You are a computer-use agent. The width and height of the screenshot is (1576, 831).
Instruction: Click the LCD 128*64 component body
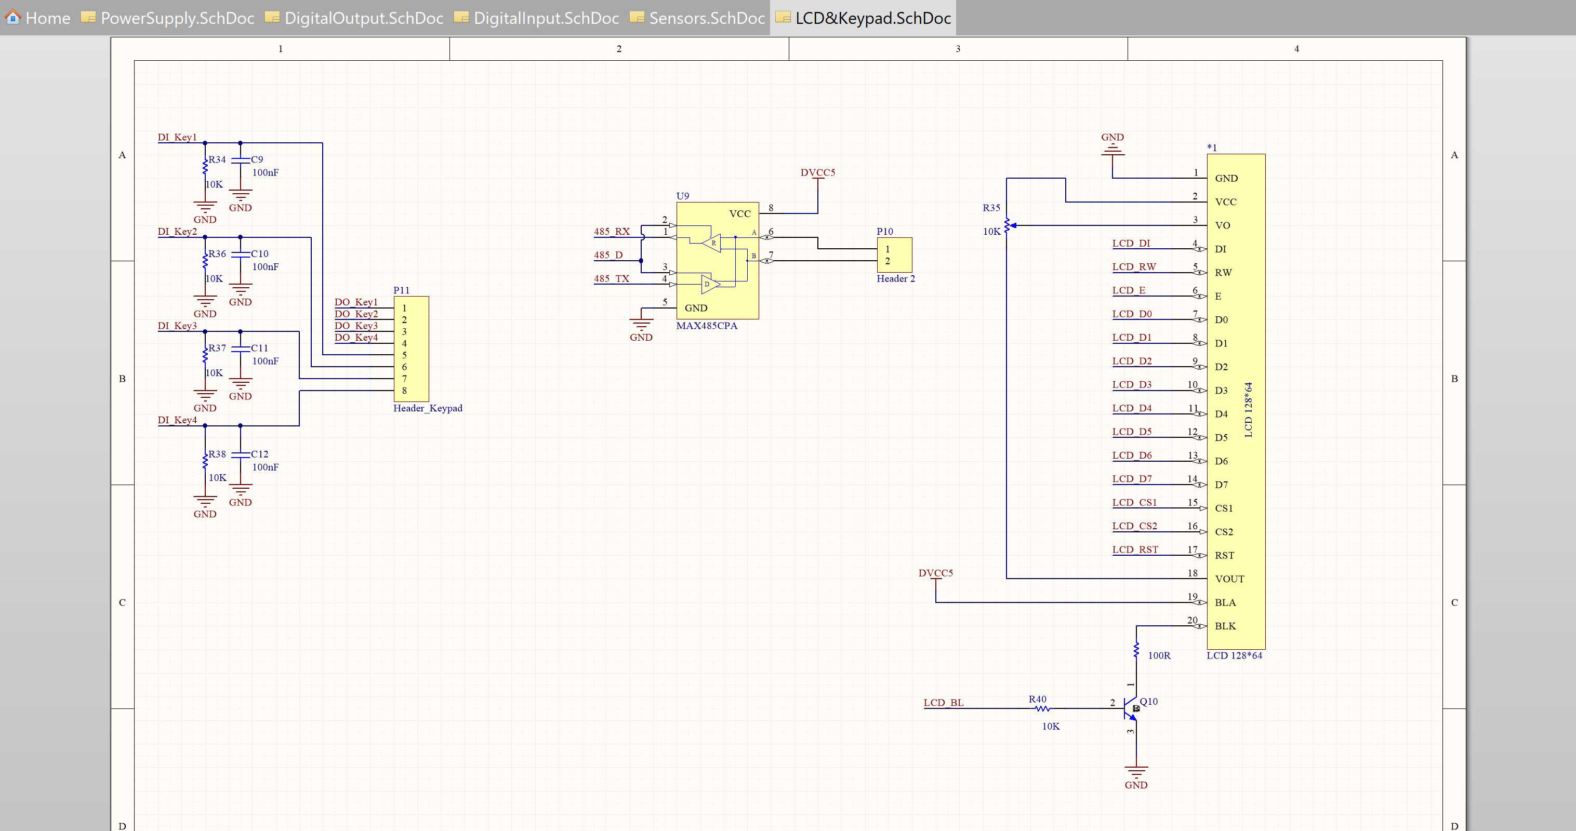1236,401
